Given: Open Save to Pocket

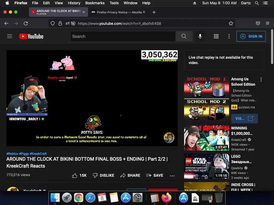Looking at the screenshot, I should click(x=258, y=23).
